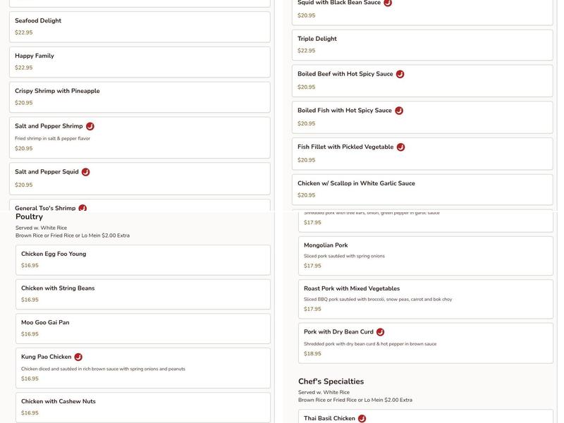Open the Happy Family dish card

[140, 62]
